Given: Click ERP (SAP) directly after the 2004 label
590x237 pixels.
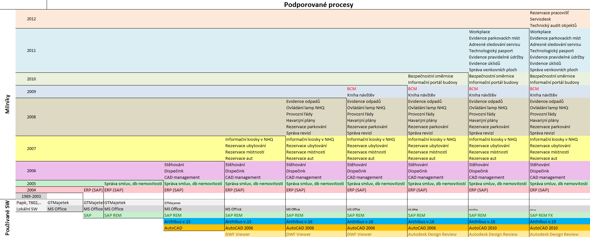Looking at the screenshot, I should [x=93, y=190].
